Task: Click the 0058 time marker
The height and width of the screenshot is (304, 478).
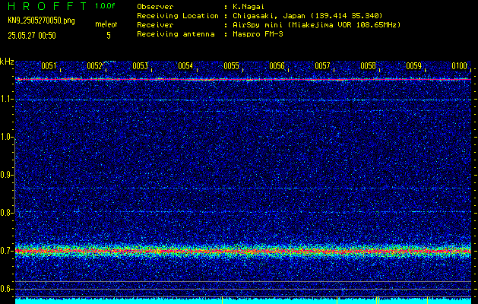Action: pos(369,66)
